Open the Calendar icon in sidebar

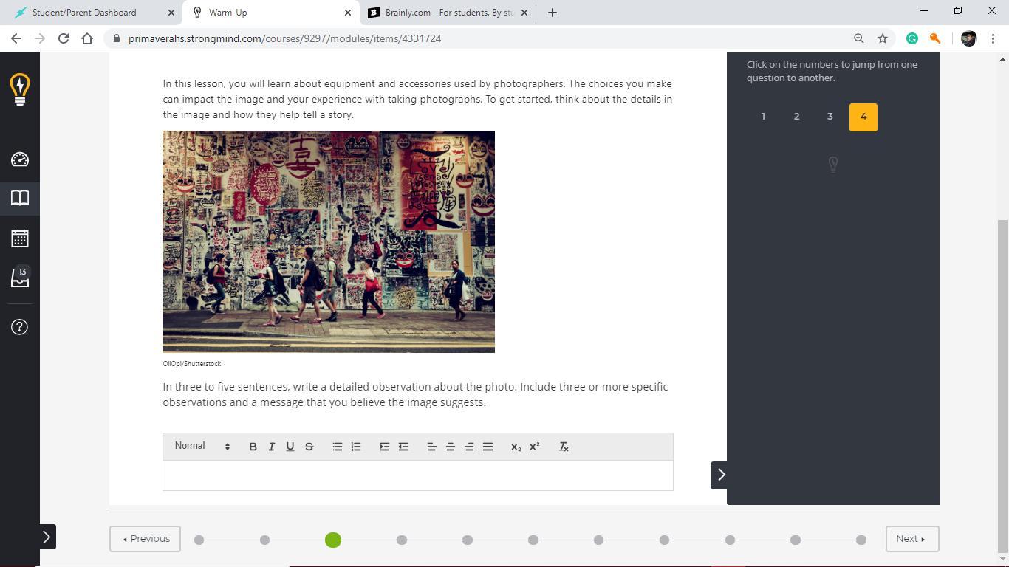point(20,238)
